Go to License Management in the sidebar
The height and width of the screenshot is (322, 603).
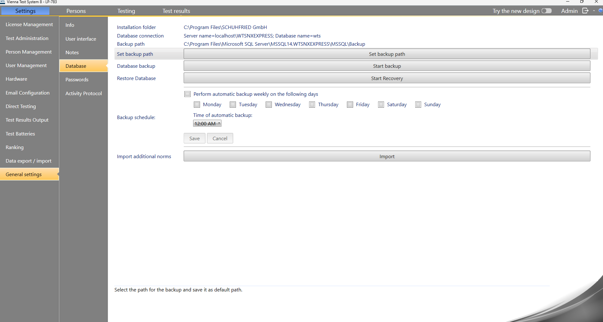[x=29, y=25]
